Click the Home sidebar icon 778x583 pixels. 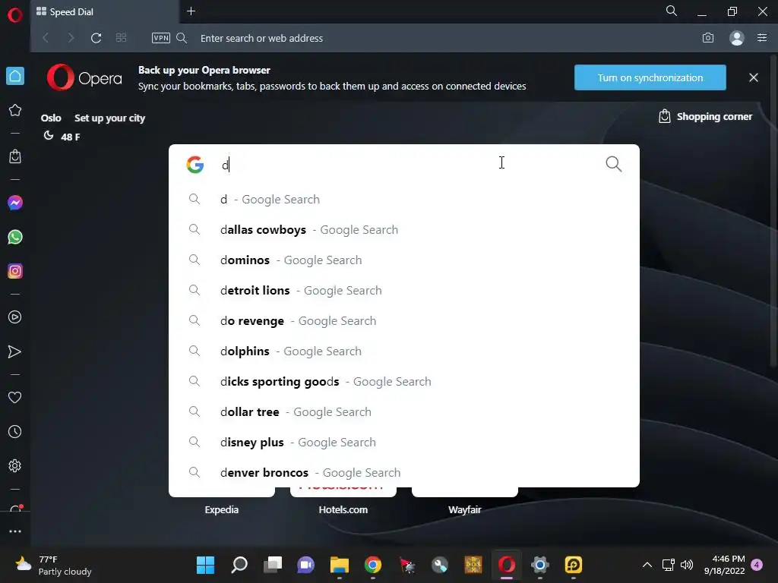15,76
